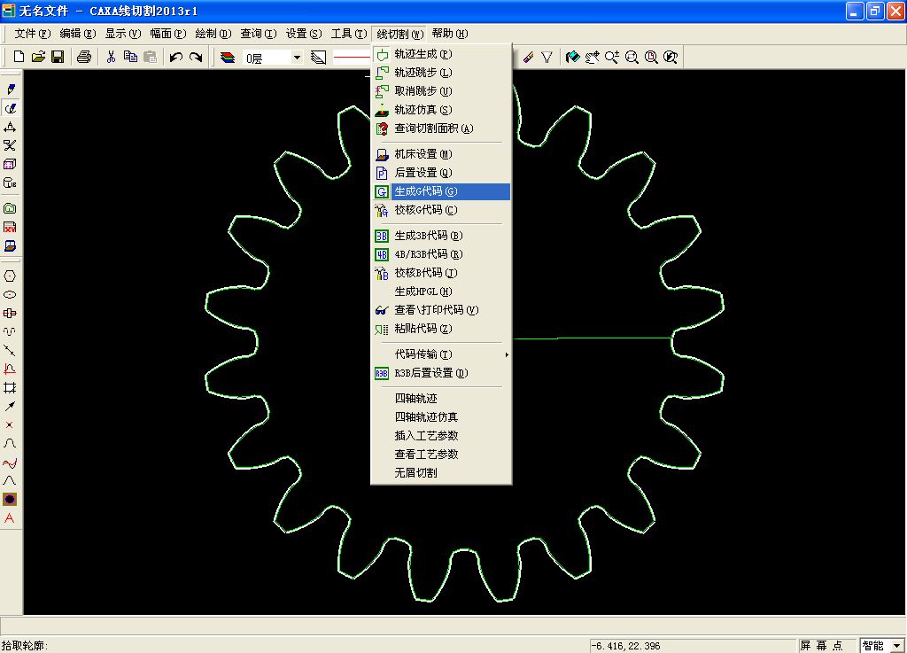Image resolution: width=907 pixels, height=653 pixels.
Task: Click the Cut scissors icon
Action: [111, 57]
